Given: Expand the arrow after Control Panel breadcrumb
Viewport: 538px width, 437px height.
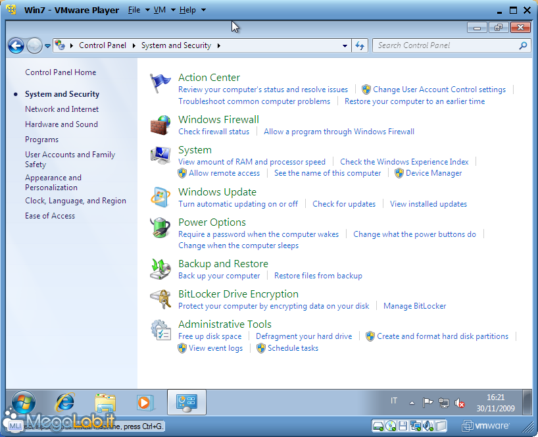Looking at the screenshot, I should coord(134,45).
